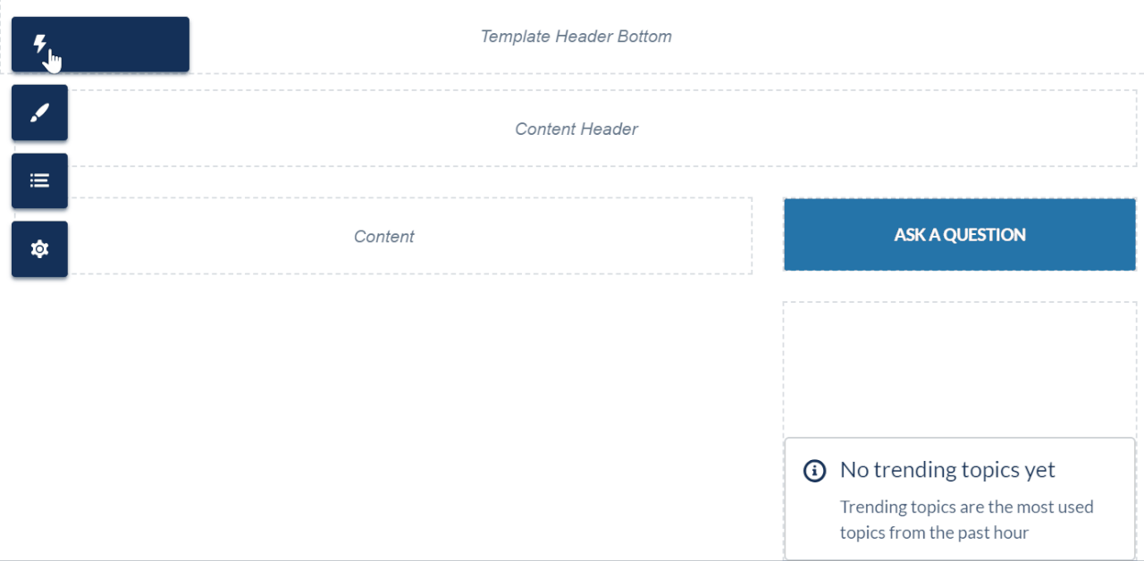Click the ASK A QUESTION button

(960, 235)
